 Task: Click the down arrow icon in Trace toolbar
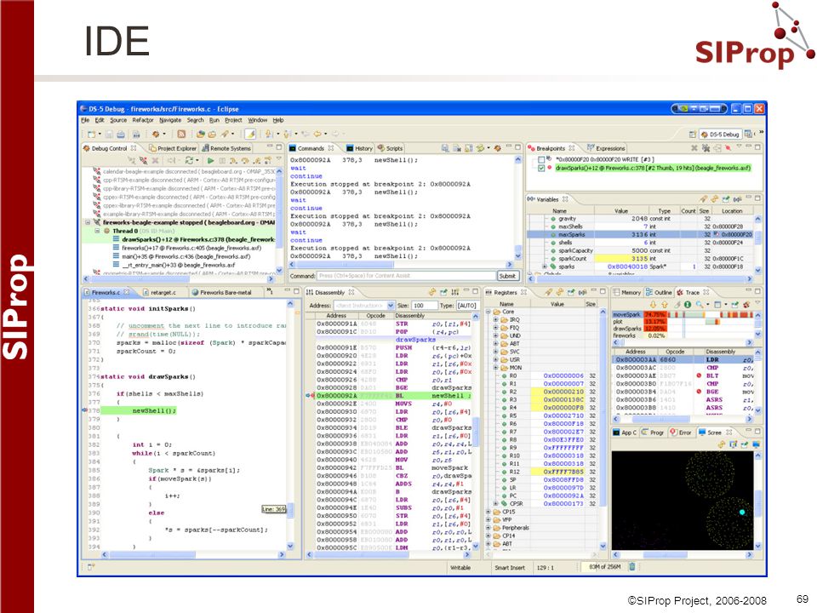(653, 305)
